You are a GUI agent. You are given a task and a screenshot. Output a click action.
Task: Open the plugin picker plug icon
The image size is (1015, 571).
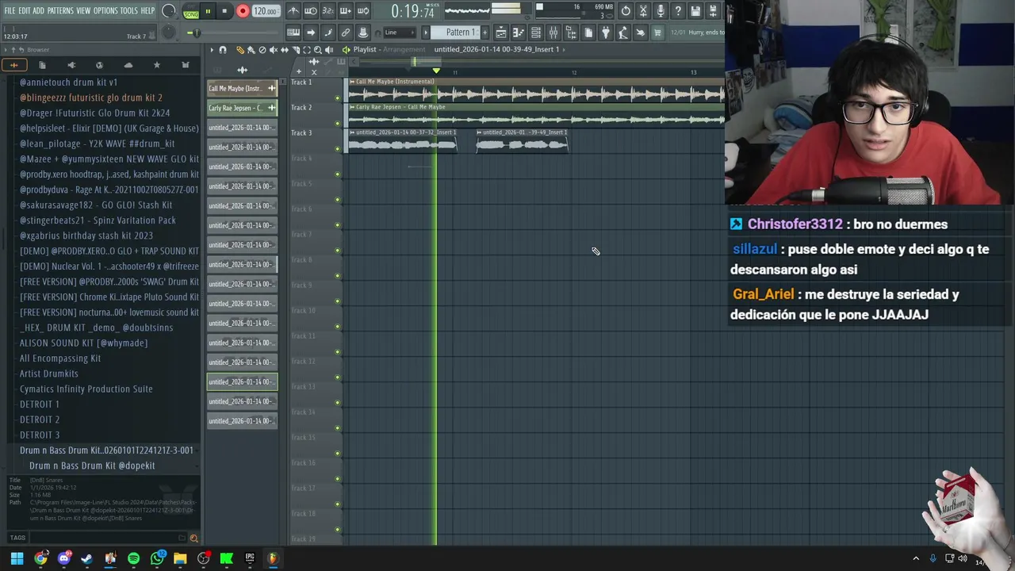click(606, 33)
